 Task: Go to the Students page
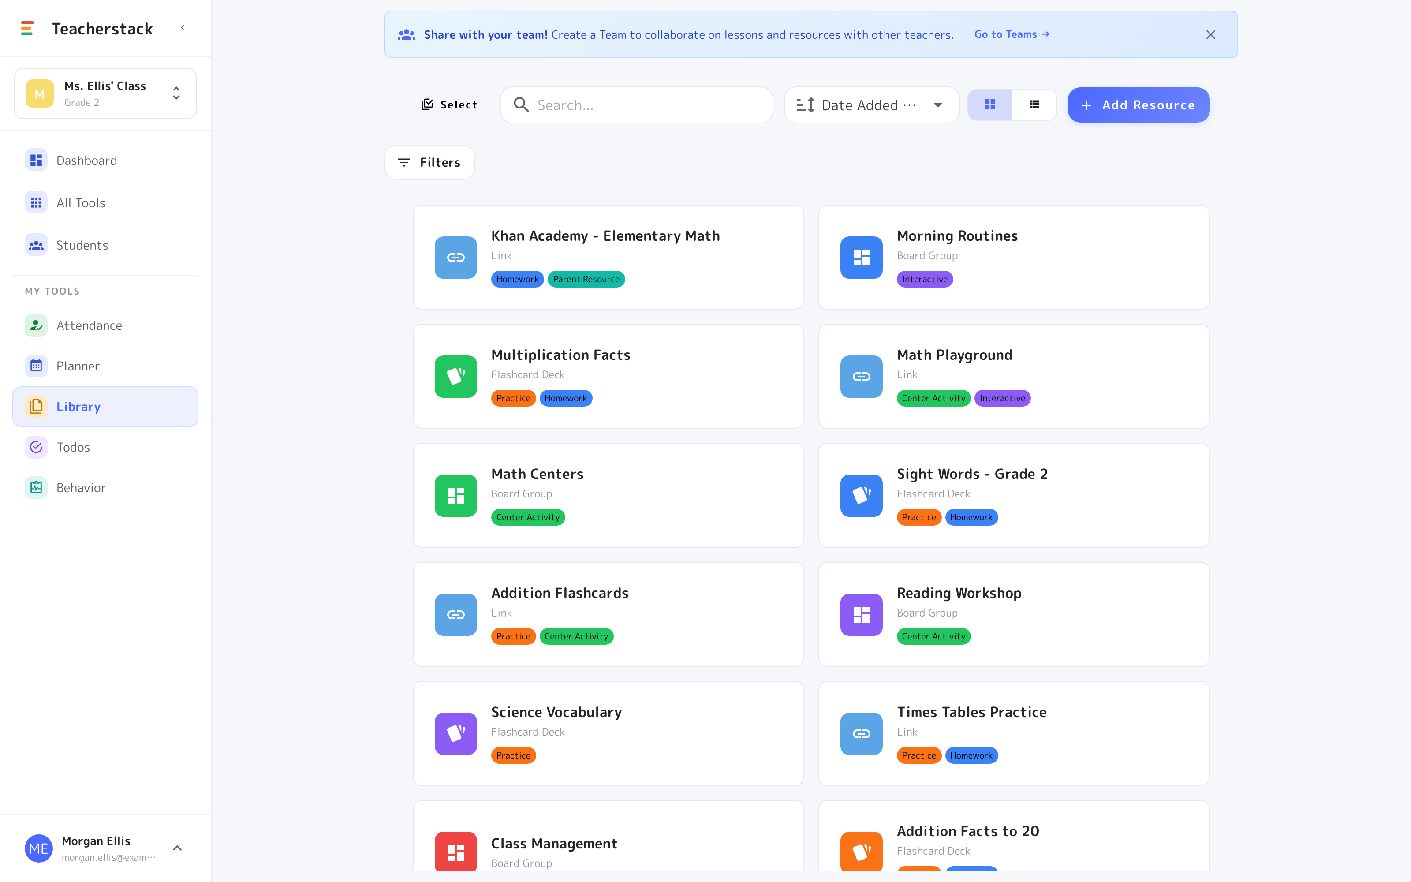point(105,245)
